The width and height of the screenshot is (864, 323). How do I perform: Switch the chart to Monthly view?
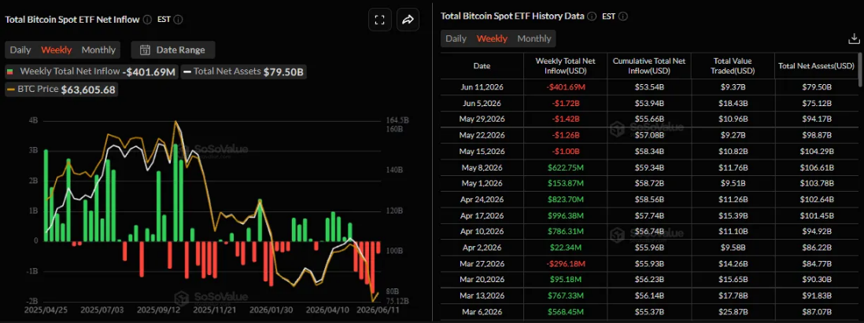pos(98,50)
